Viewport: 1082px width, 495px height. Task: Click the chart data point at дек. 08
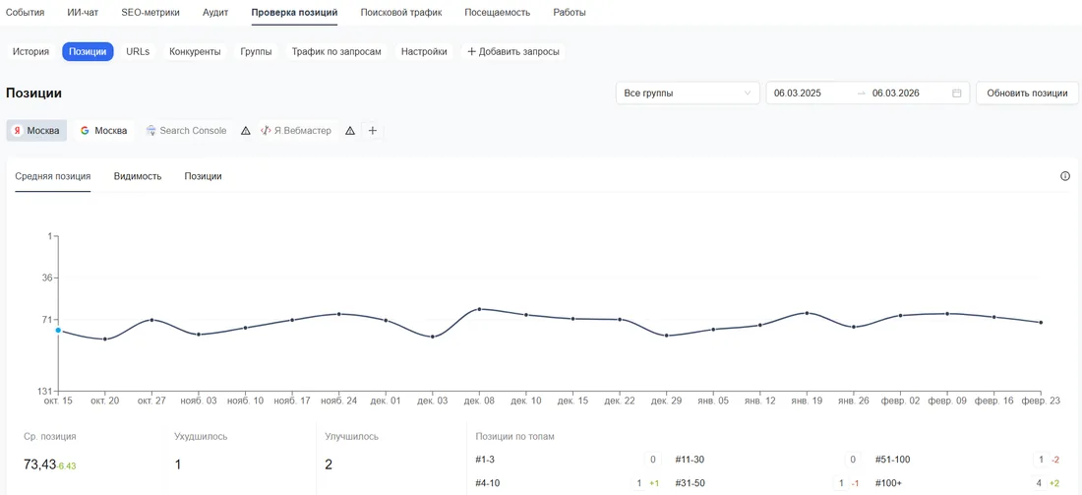pyautogui.click(x=480, y=309)
